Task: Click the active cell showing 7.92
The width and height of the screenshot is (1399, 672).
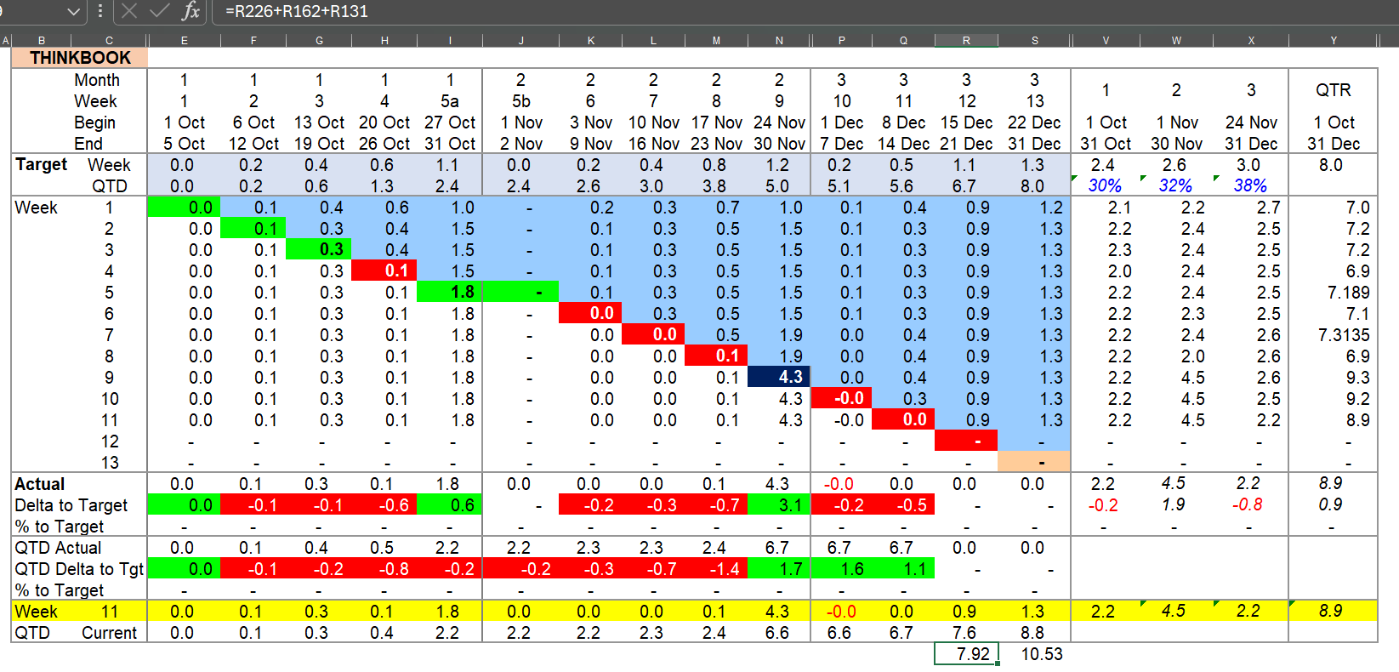Action: [966, 654]
